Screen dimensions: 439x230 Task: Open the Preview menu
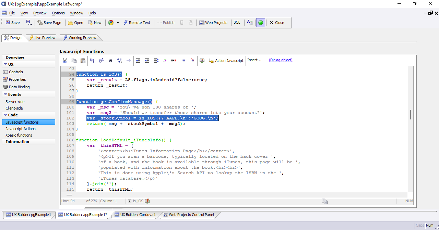pyautogui.click(x=40, y=13)
